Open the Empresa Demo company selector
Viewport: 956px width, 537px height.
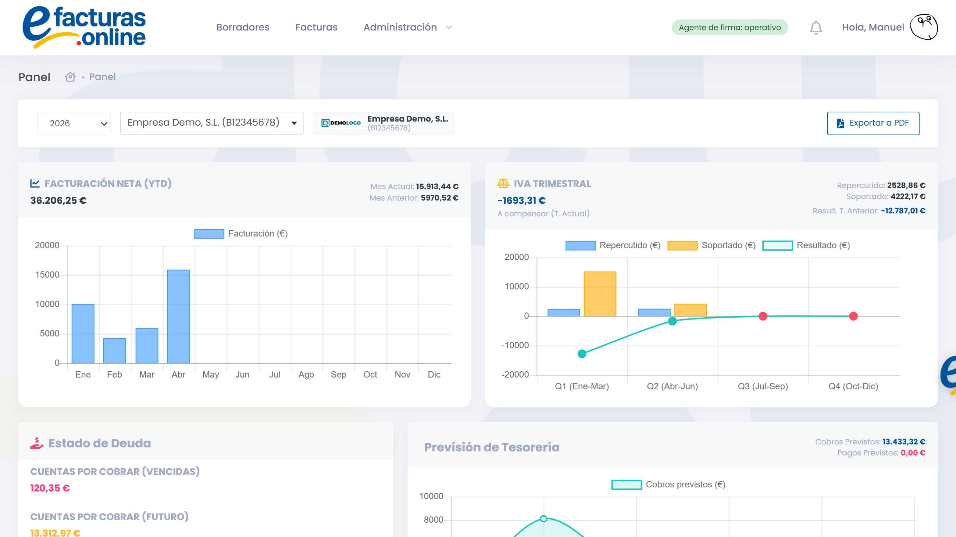point(211,123)
